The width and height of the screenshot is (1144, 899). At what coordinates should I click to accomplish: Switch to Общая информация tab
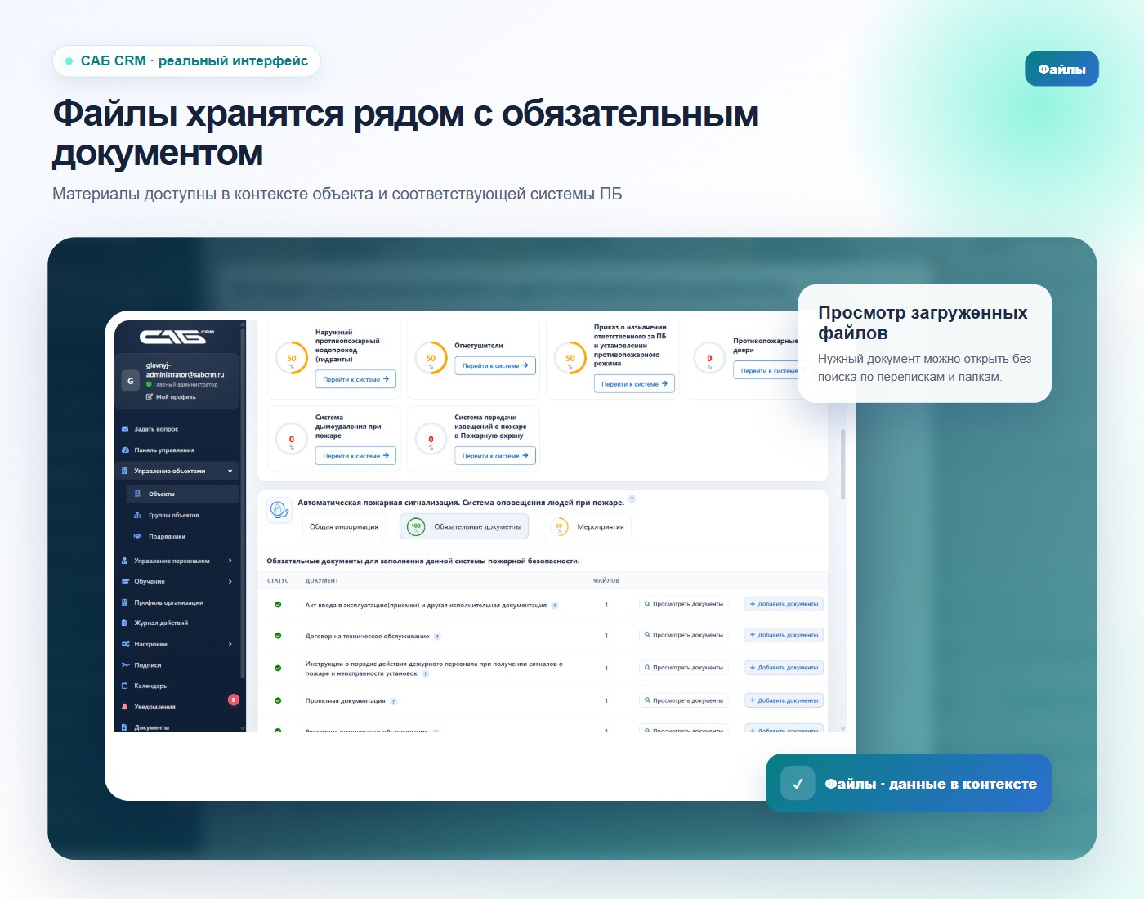point(344,527)
